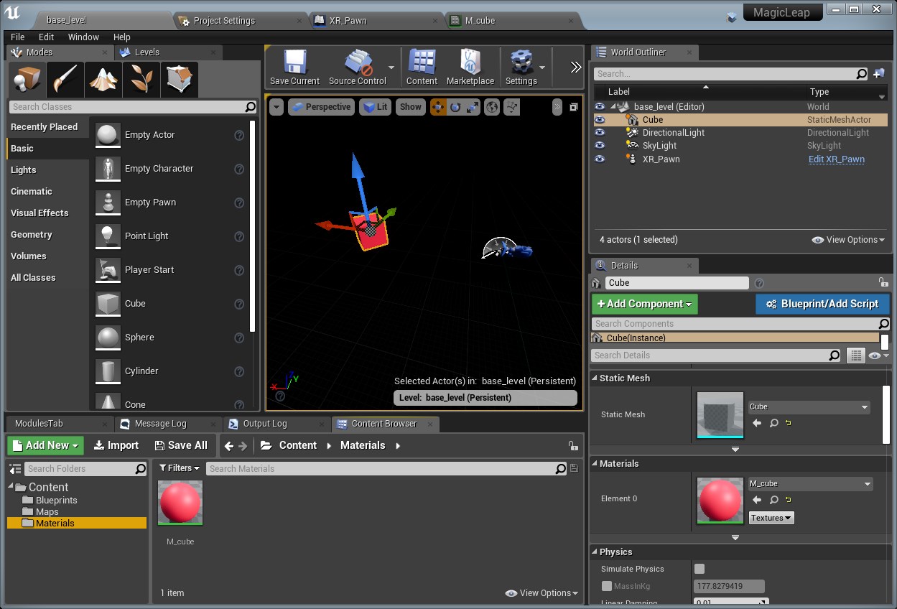Screen dimensions: 897x609
Task: Open the property matrix grid icon
Action: [855, 355]
